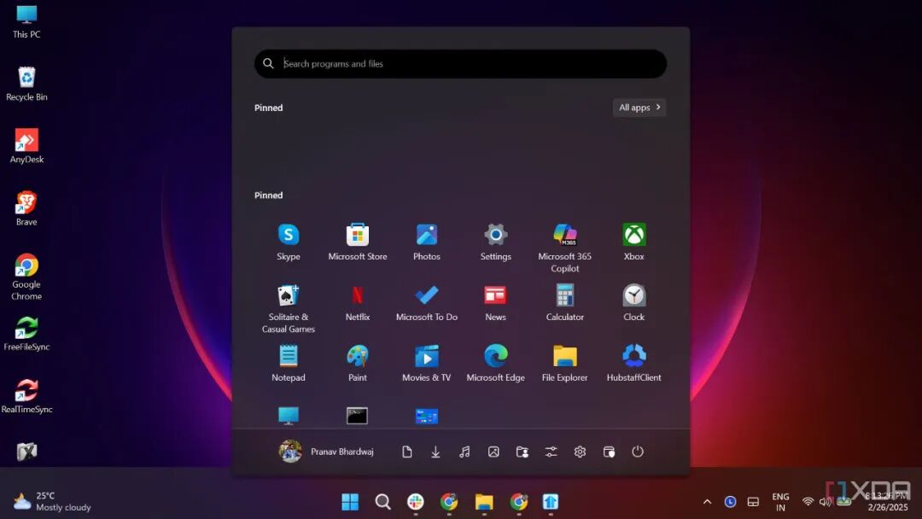Click the Search programs and files box
This screenshot has height=519, width=922.
click(x=460, y=63)
